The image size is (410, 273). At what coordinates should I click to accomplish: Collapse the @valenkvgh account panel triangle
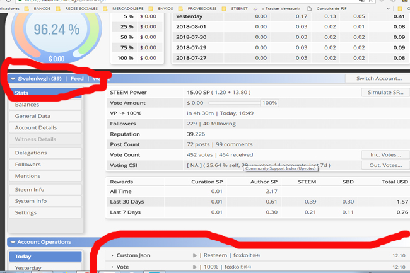[13, 79]
